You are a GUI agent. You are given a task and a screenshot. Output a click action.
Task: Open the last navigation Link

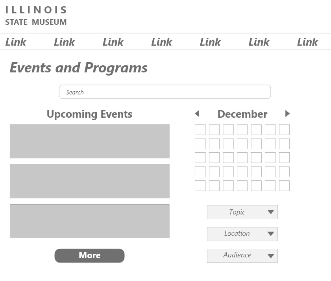[307, 42]
